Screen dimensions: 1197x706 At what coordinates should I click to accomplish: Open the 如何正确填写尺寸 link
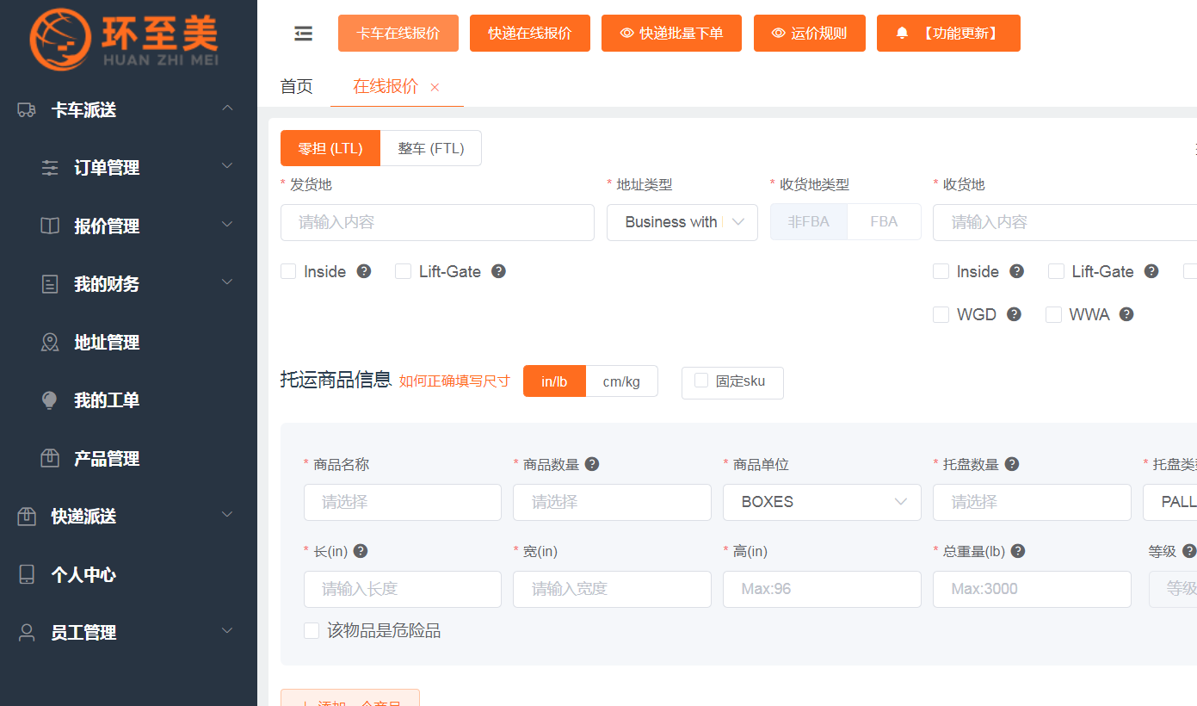454,381
